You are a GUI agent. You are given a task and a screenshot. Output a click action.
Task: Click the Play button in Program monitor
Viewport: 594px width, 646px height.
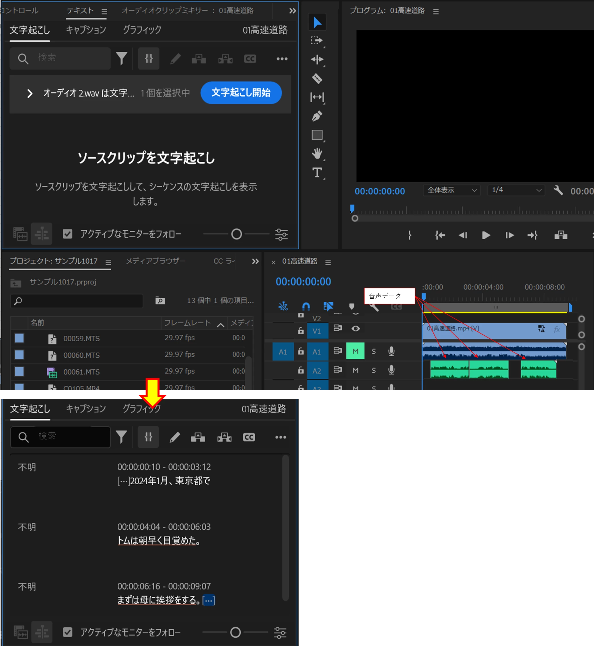click(x=486, y=235)
